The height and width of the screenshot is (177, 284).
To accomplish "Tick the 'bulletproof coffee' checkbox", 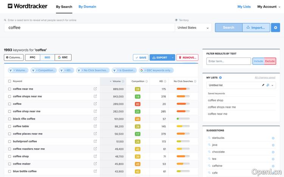I will 9,141.
